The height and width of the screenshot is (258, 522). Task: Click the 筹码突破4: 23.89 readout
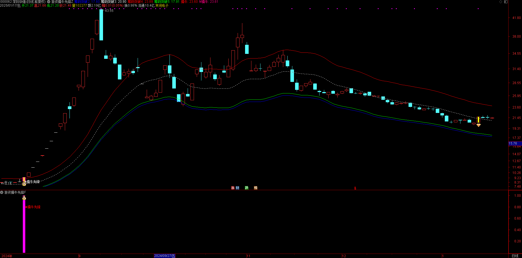click(x=140, y=2)
